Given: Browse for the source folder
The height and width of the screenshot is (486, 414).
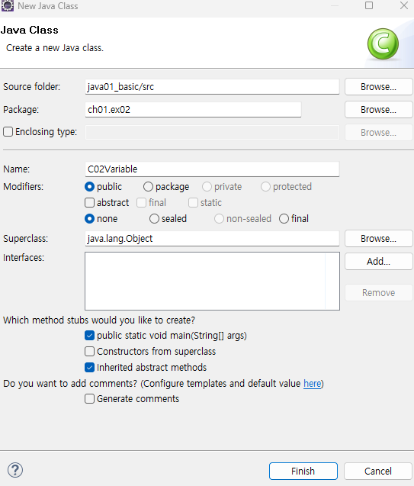Looking at the screenshot, I should (x=378, y=87).
